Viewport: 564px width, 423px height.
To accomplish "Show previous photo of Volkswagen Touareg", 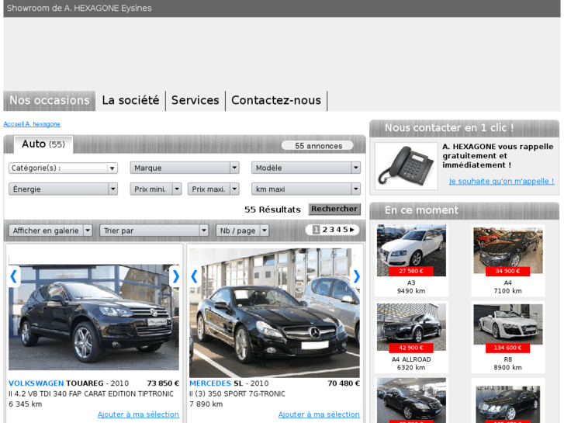I will point(14,276).
